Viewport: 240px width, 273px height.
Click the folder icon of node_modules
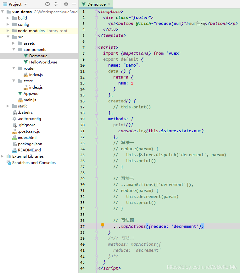[x=14, y=30]
